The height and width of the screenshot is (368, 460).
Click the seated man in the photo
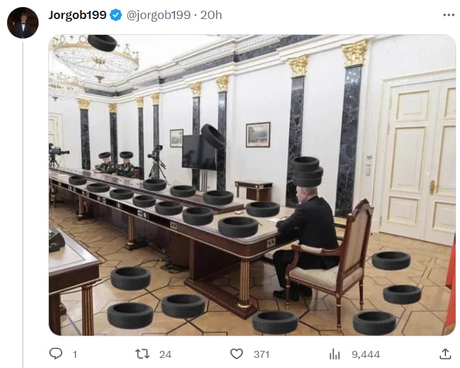[305, 240]
